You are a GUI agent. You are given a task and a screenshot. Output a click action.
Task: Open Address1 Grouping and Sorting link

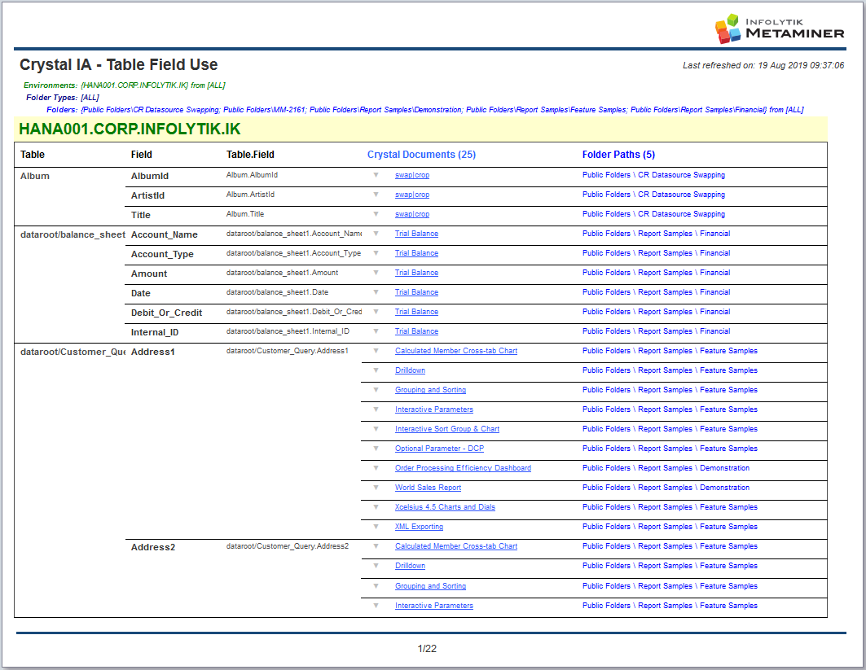coord(430,390)
